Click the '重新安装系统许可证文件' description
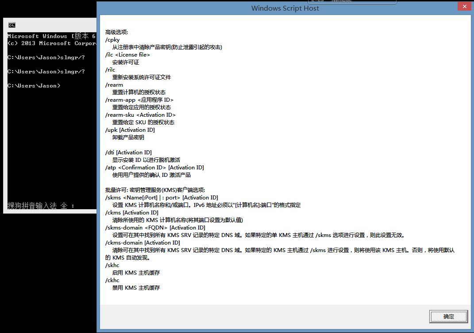This screenshot has width=474, height=333. click(x=142, y=77)
